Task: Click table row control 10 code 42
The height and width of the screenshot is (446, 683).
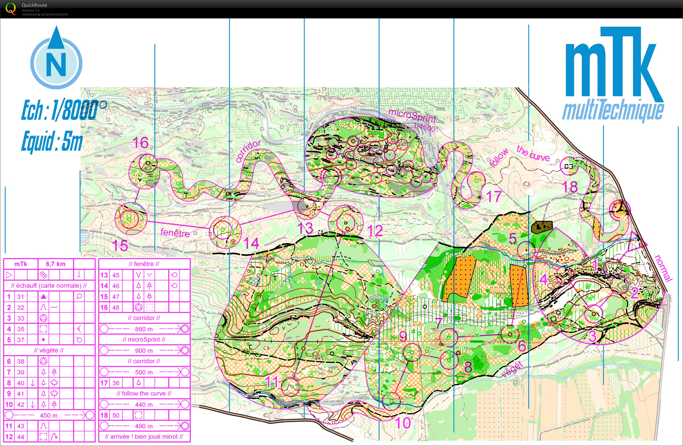Action: pyautogui.click(x=49, y=404)
